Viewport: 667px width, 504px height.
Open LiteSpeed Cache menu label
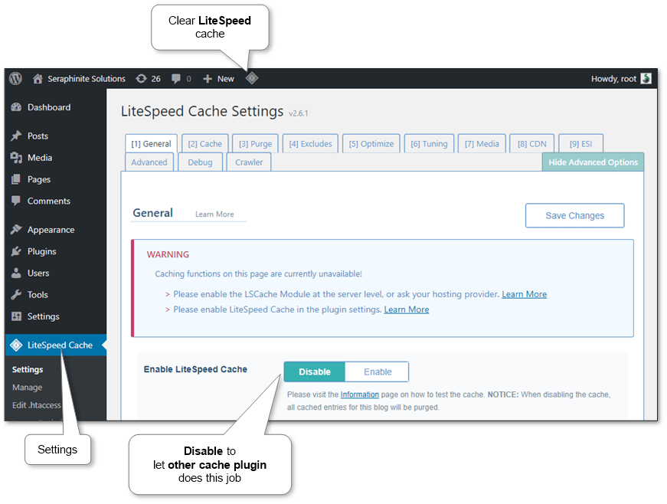point(60,345)
